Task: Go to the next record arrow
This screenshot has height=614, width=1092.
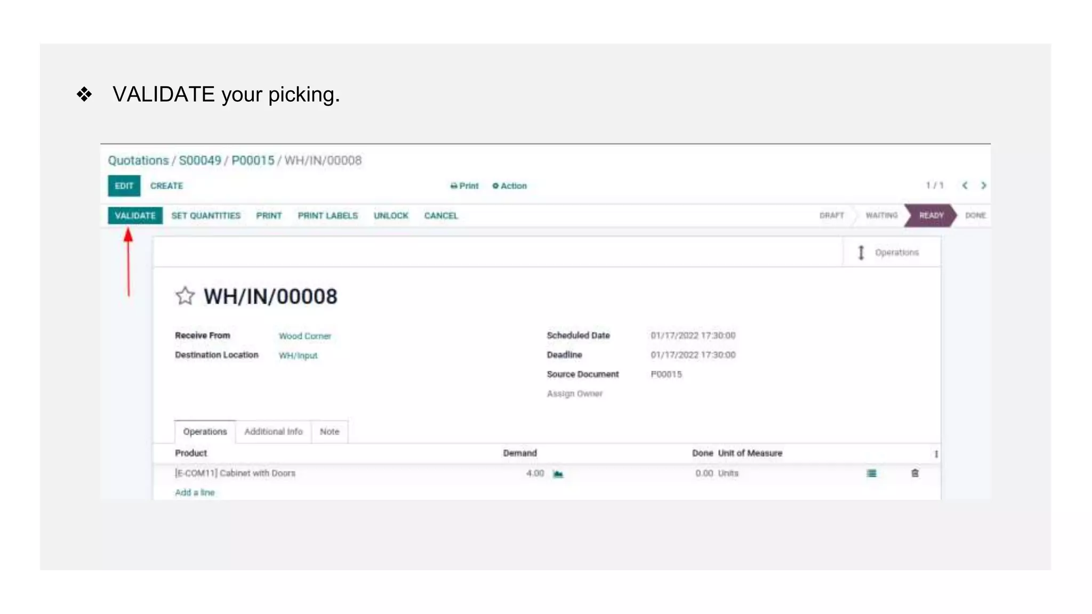Action: pyautogui.click(x=984, y=185)
